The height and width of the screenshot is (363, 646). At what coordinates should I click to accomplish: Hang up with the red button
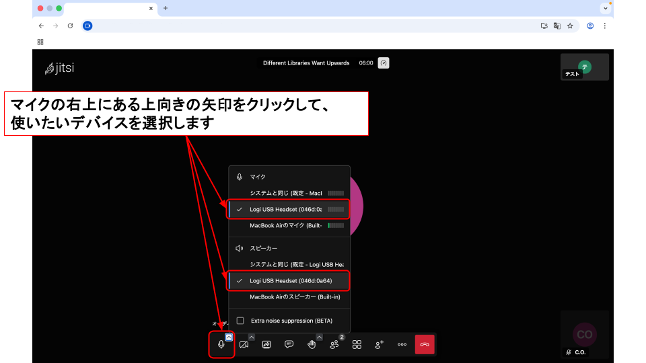pyautogui.click(x=425, y=344)
